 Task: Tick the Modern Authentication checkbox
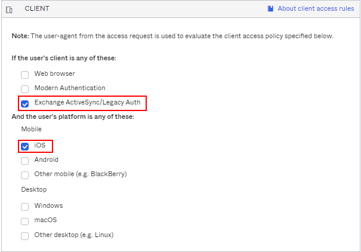click(x=25, y=89)
